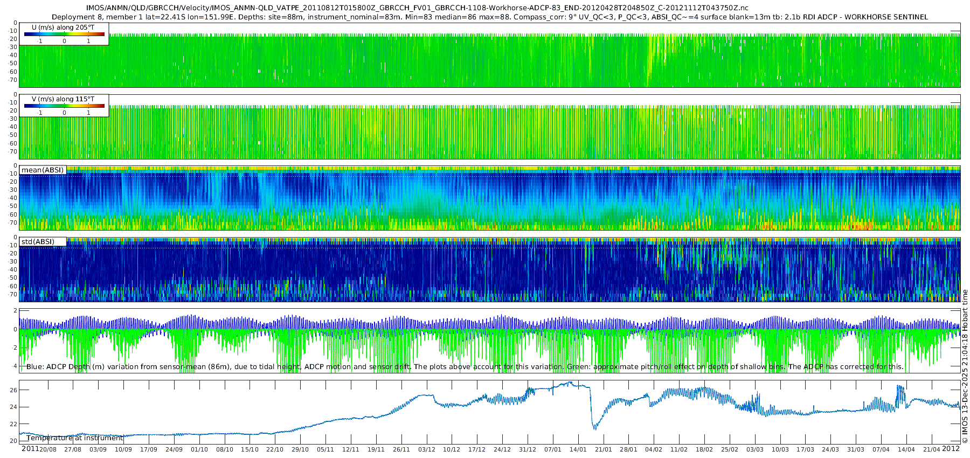970x458 pixels.
Task: Click the blue/green ADCP depth variation caption
Action: pos(465,367)
